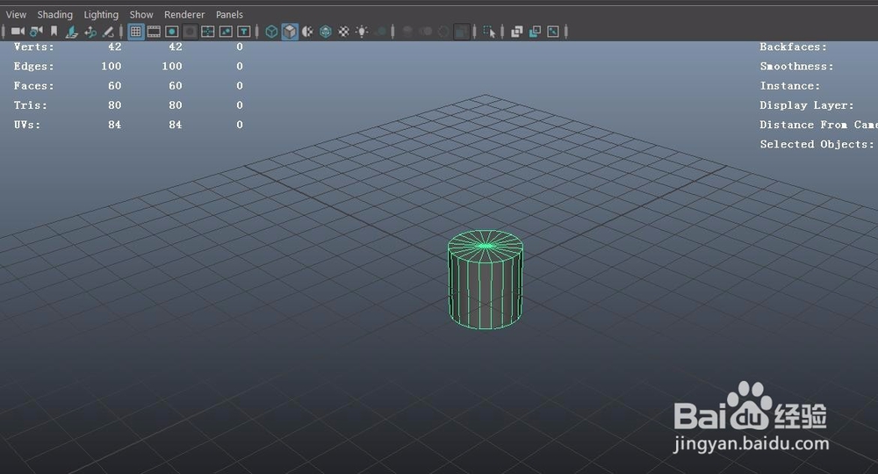Image resolution: width=878 pixels, height=474 pixels.
Task: Open the Renderer menu
Action: pos(184,15)
